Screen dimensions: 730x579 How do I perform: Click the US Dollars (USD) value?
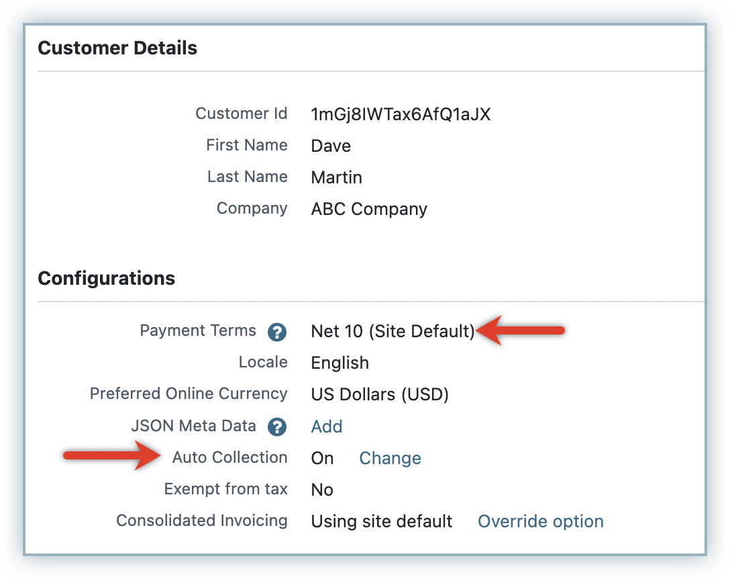(x=380, y=394)
